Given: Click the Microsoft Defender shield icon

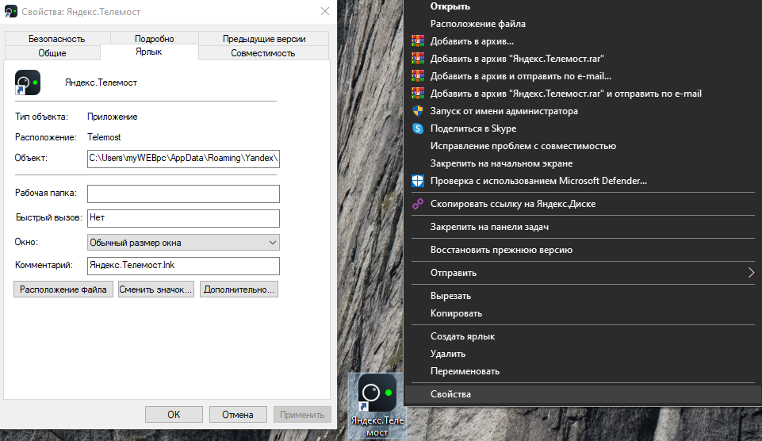Looking at the screenshot, I should (418, 181).
